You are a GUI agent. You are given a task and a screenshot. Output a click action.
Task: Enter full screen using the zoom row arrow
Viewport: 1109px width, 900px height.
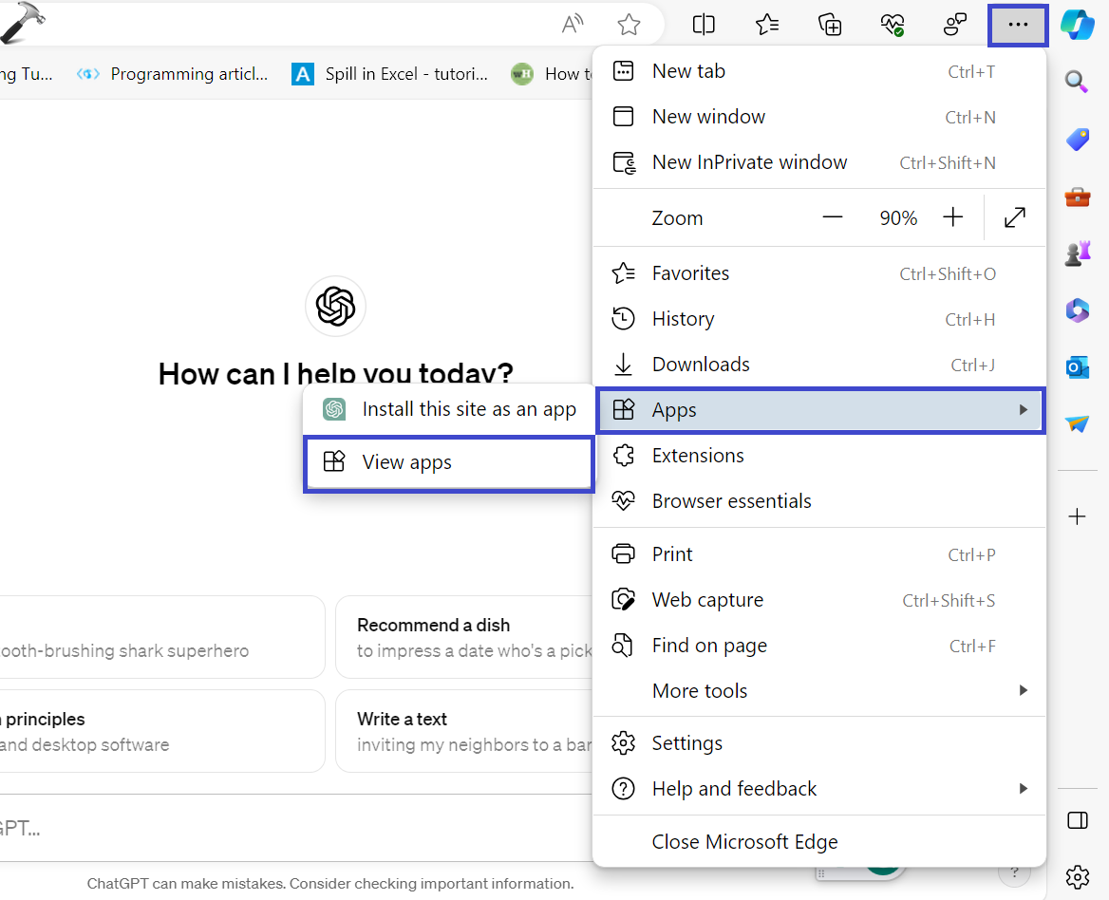point(1014,218)
